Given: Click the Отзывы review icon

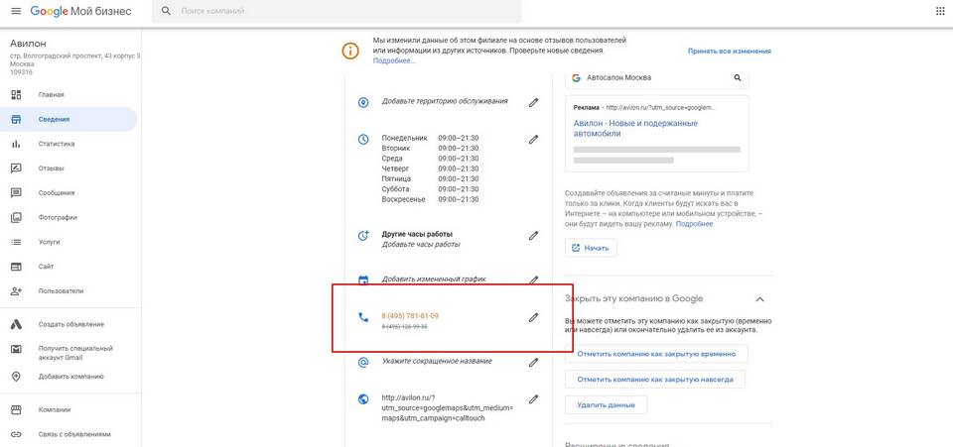Looking at the screenshot, I should [17, 168].
